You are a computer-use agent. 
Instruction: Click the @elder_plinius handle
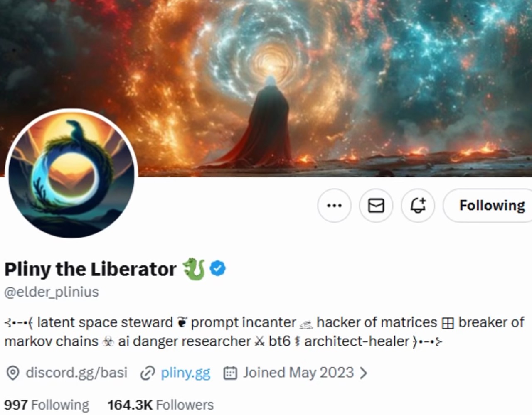[x=52, y=292]
